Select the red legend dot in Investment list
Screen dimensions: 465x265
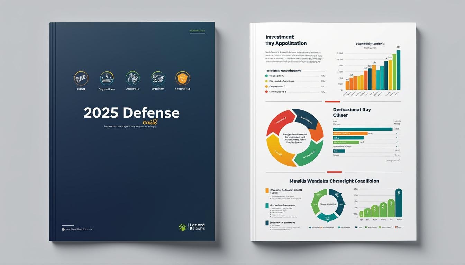(x=266, y=92)
